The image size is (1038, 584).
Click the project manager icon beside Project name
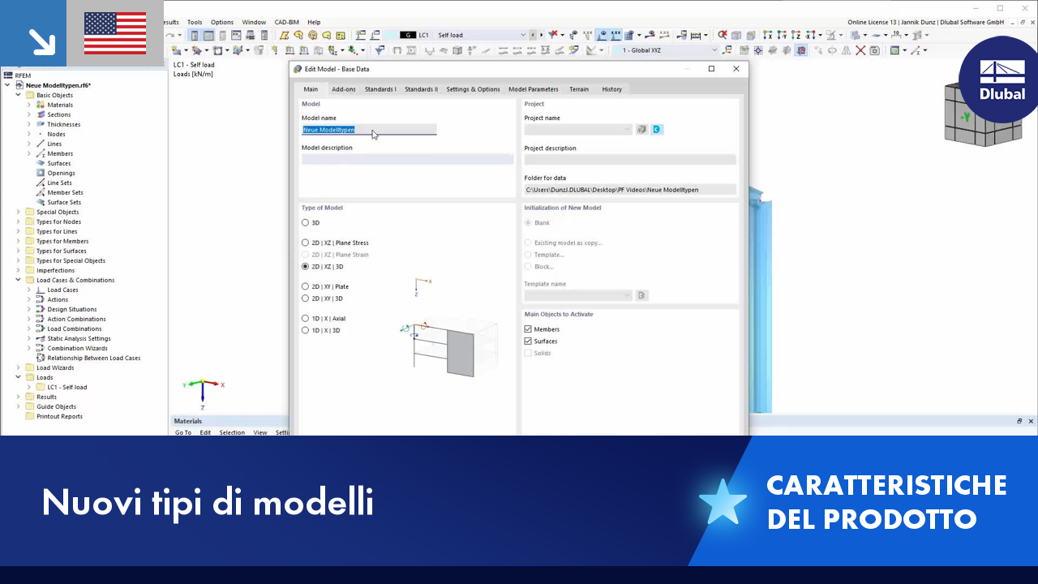click(x=641, y=129)
